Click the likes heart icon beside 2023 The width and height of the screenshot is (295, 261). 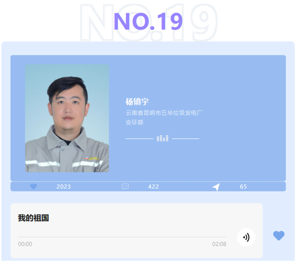(33, 187)
